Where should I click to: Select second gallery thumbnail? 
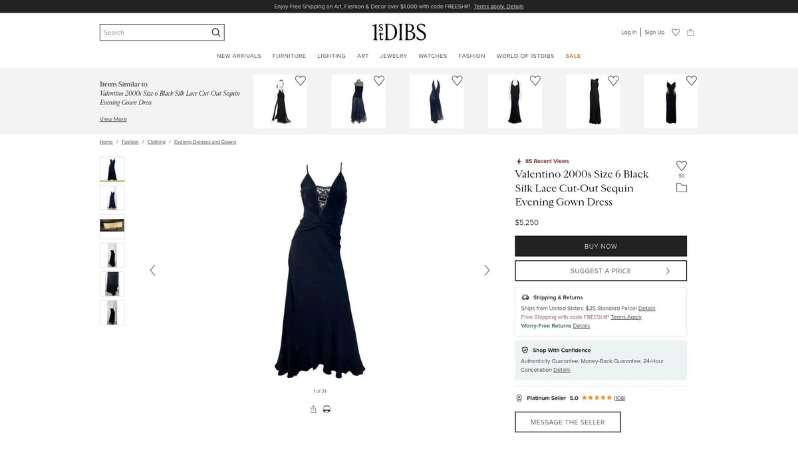coord(112,198)
